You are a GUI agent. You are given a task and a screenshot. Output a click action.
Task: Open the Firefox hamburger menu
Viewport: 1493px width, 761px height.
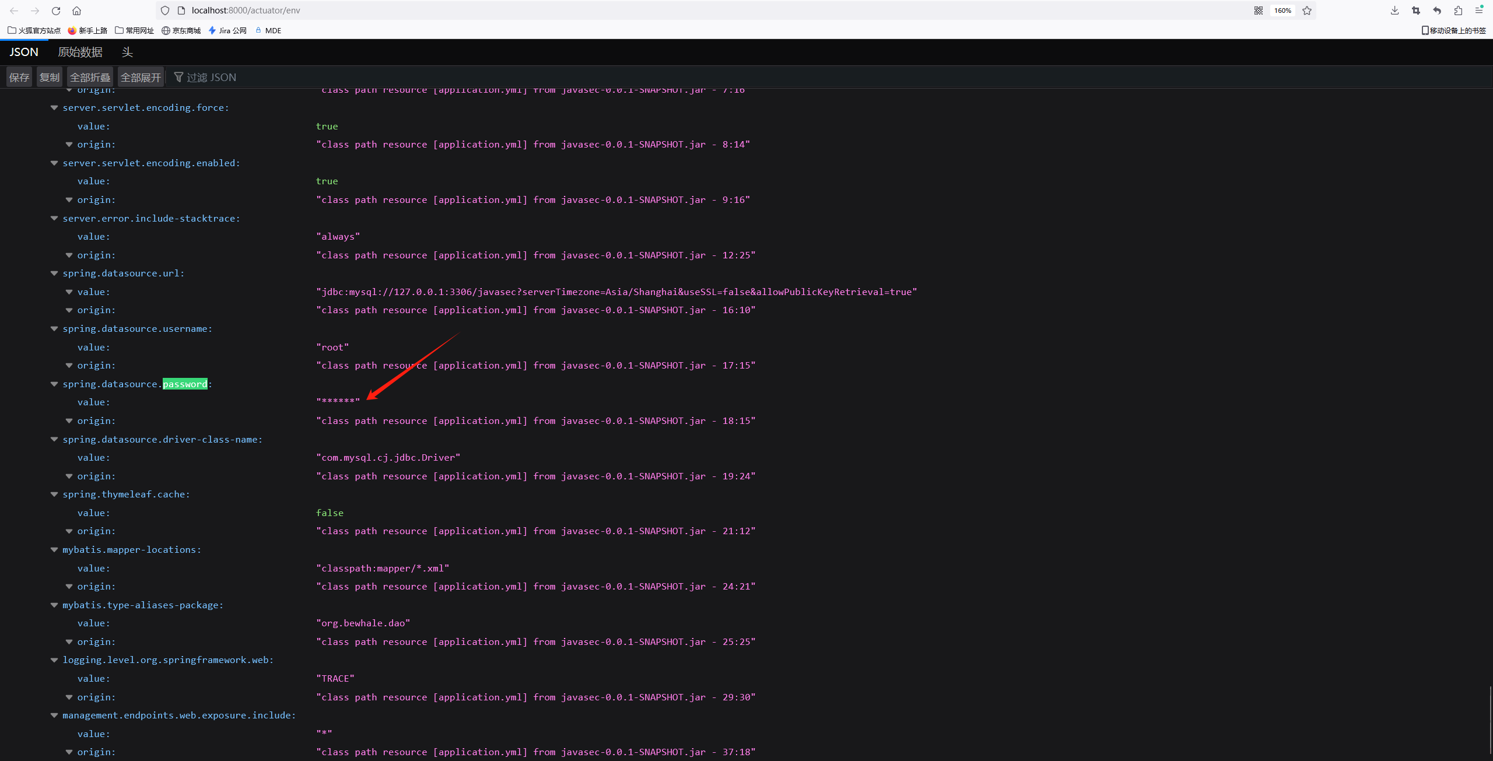[1479, 10]
